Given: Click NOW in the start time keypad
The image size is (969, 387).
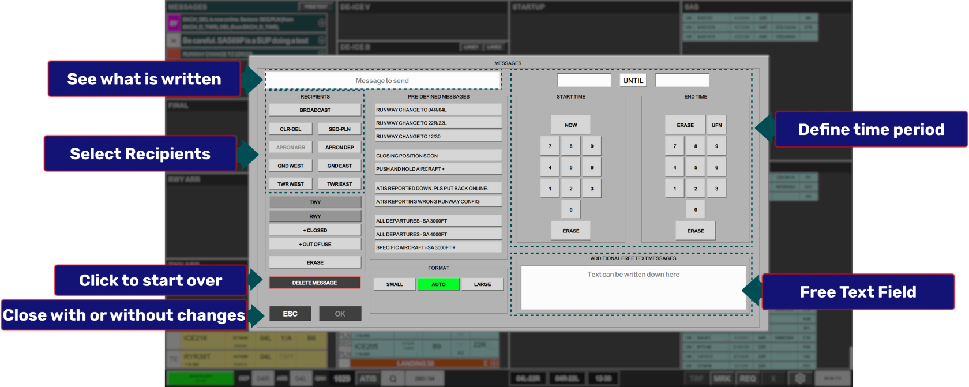Looking at the screenshot, I should [x=571, y=125].
